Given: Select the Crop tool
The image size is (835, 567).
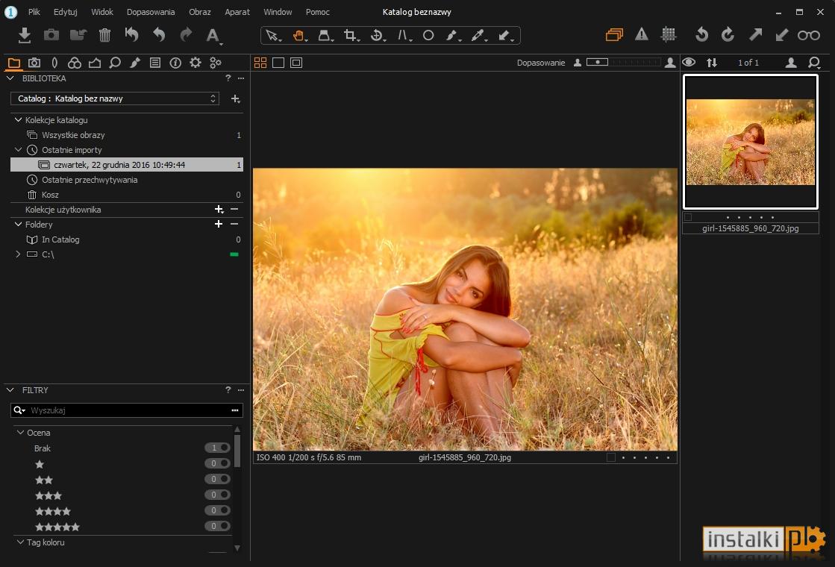Looking at the screenshot, I should click(351, 36).
